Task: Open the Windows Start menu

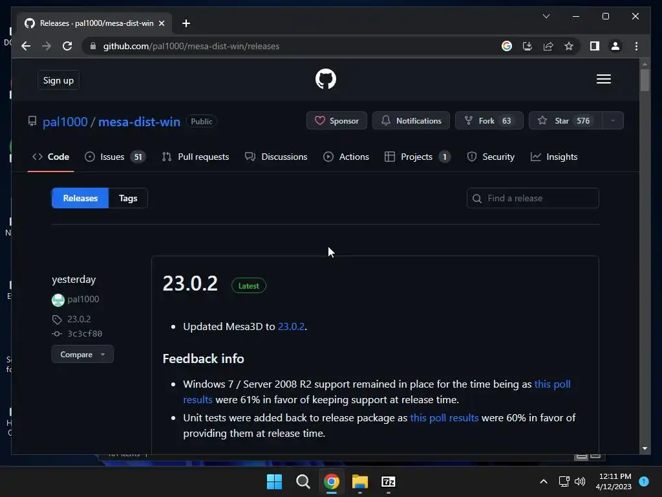Action: [x=274, y=481]
